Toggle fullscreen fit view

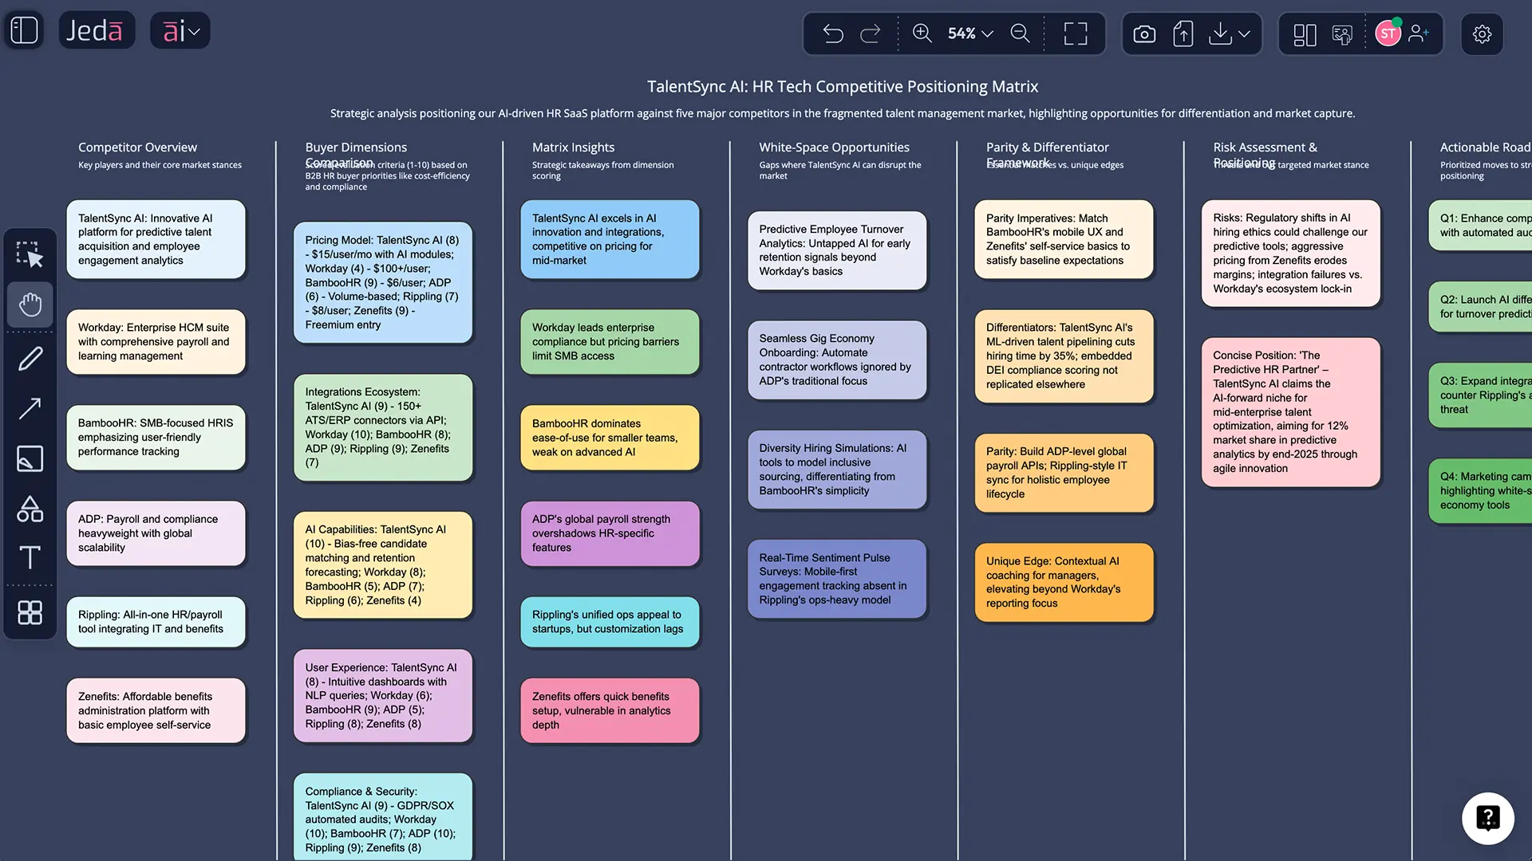tap(1076, 33)
